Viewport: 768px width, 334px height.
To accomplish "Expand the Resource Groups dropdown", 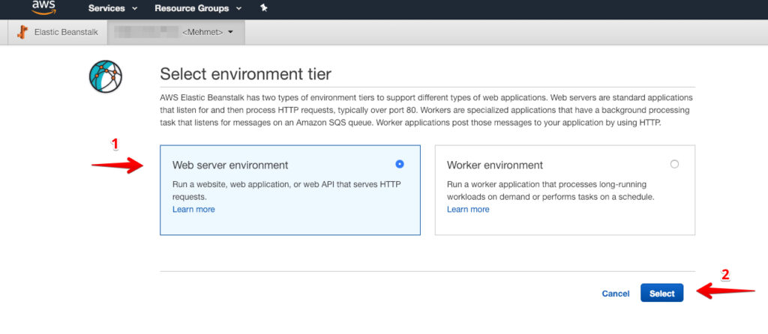I will pyautogui.click(x=198, y=8).
